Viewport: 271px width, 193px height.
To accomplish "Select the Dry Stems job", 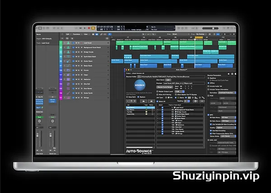I will tap(140, 110).
